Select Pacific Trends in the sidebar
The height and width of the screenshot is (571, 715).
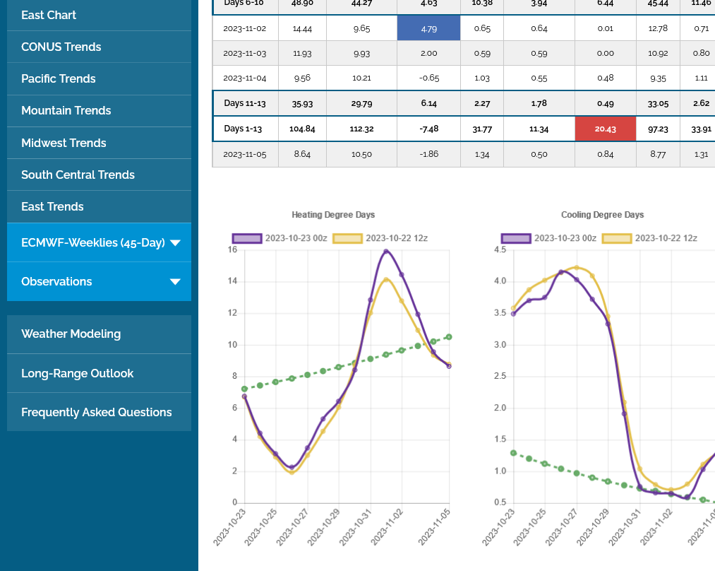pyautogui.click(x=59, y=78)
